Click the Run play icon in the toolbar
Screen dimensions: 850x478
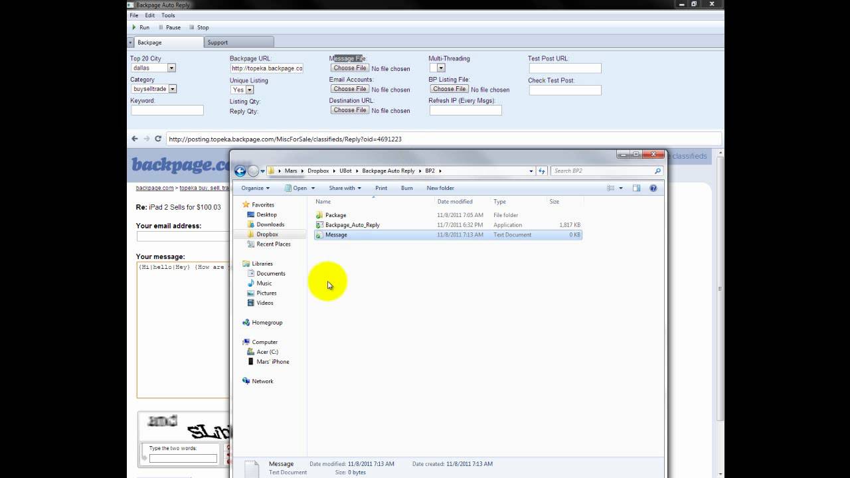pyautogui.click(x=134, y=27)
